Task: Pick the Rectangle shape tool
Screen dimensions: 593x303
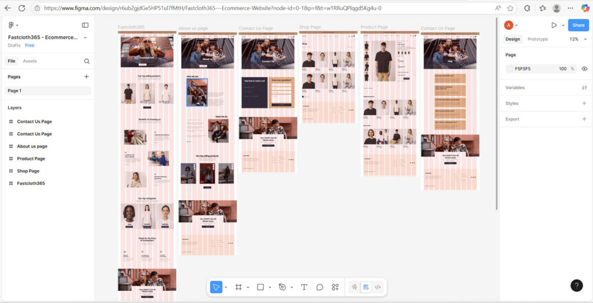Action: (x=260, y=287)
